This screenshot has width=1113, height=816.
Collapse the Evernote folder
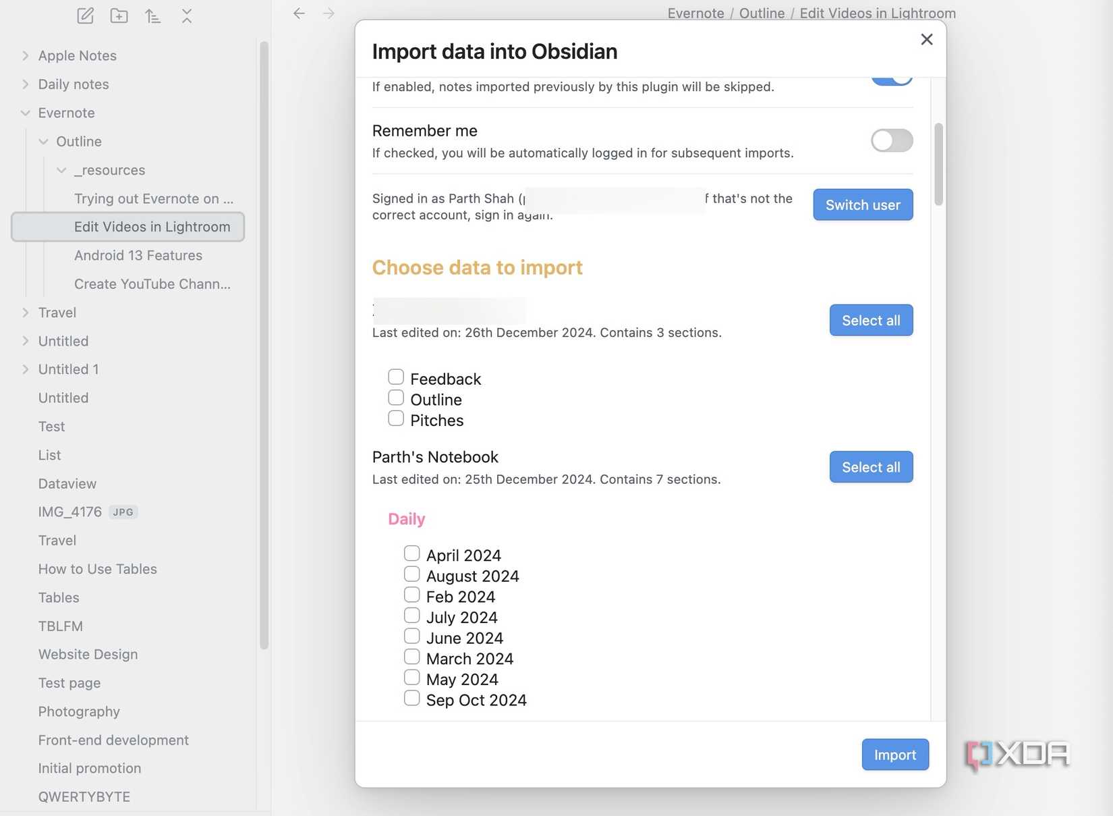pyautogui.click(x=26, y=113)
